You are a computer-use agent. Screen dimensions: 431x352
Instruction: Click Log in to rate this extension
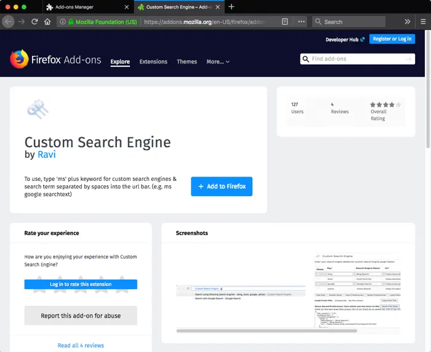point(81,284)
